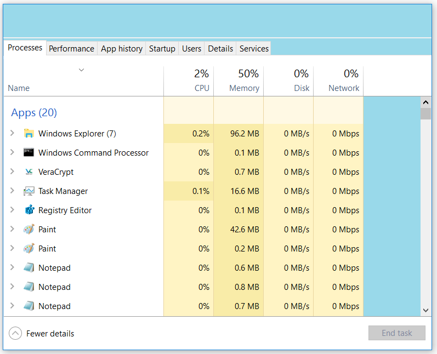
Task: Sort processes by the Name column header
Action: pyautogui.click(x=83, y=81)
